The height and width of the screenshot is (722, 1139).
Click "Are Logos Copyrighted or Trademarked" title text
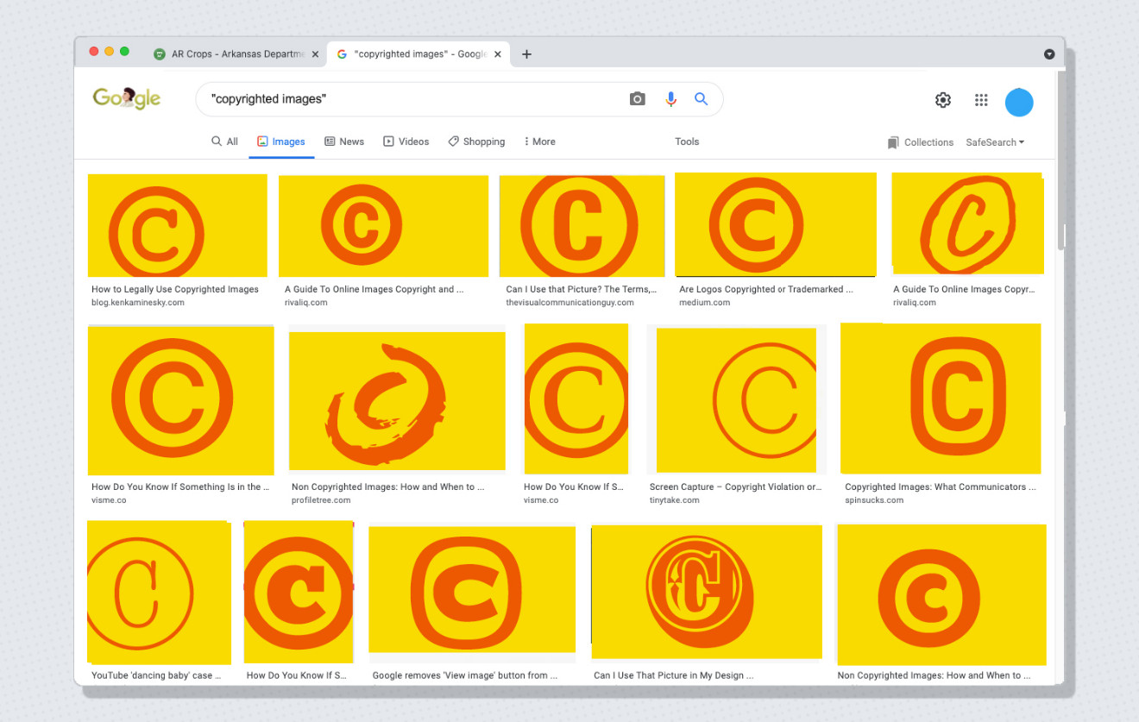pos(766,290)
